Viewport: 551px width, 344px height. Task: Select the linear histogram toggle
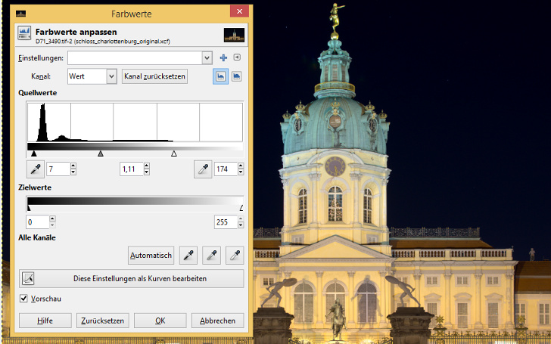click(x=220, y=76)
